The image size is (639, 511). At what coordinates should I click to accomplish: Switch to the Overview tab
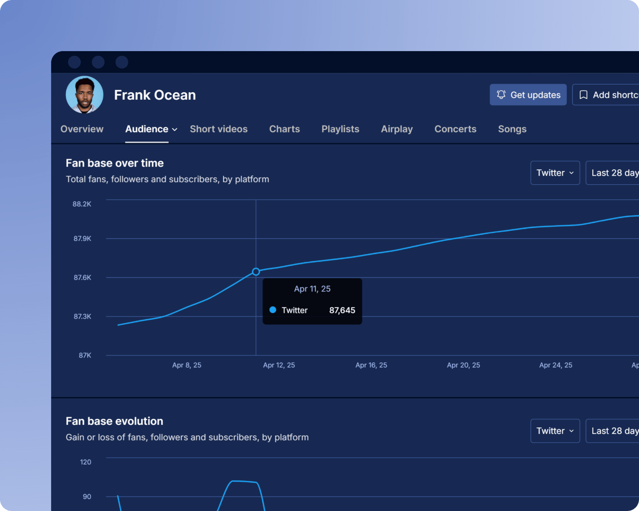pos(82,129)
